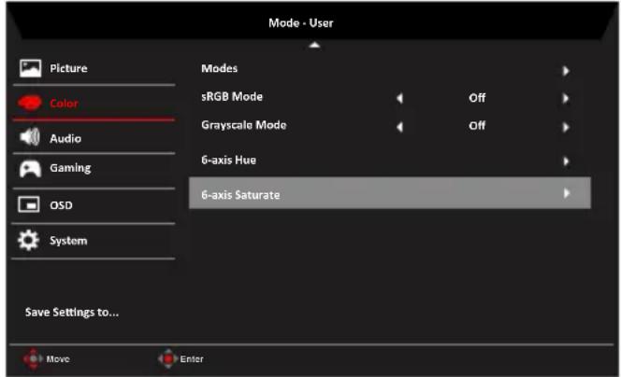Image resolution: width=621 pixels, height=377 pixels.
Task: Expand the 6-axis Hue submenu arrow
Action: [566, 161]
